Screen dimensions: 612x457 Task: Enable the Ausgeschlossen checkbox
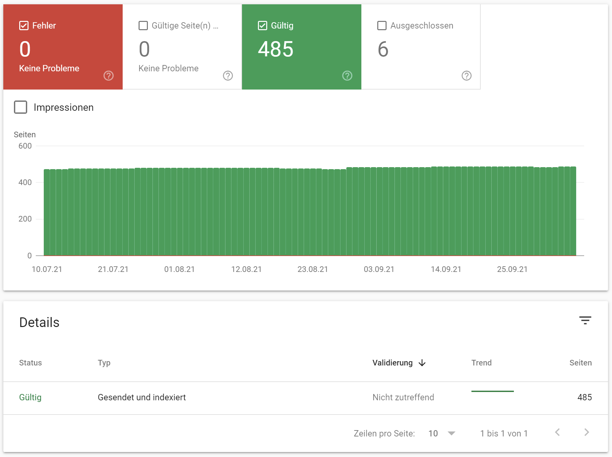[x=382, y=25]
